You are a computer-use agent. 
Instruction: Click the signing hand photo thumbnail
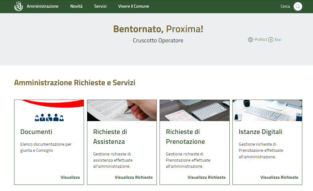click(x=122, y=110)
